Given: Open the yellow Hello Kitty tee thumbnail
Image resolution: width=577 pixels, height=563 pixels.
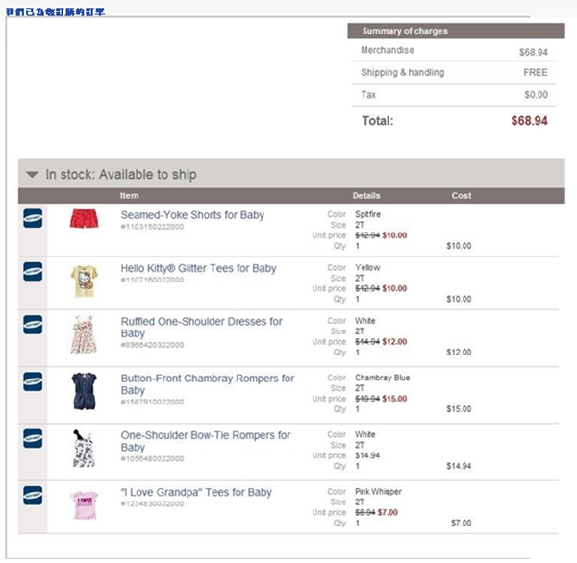Looking at the screenshot, I should click(85, 281).
